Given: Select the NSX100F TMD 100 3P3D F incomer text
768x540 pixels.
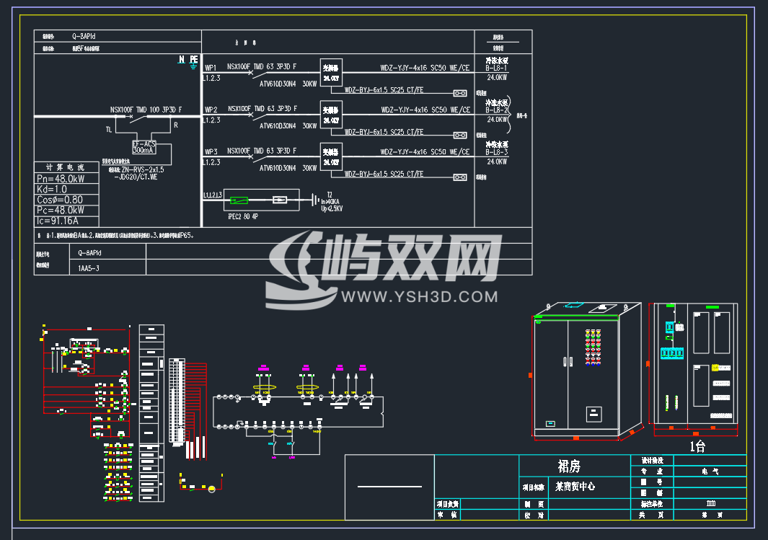Looking at the screenshot, I should click(146, 110).
